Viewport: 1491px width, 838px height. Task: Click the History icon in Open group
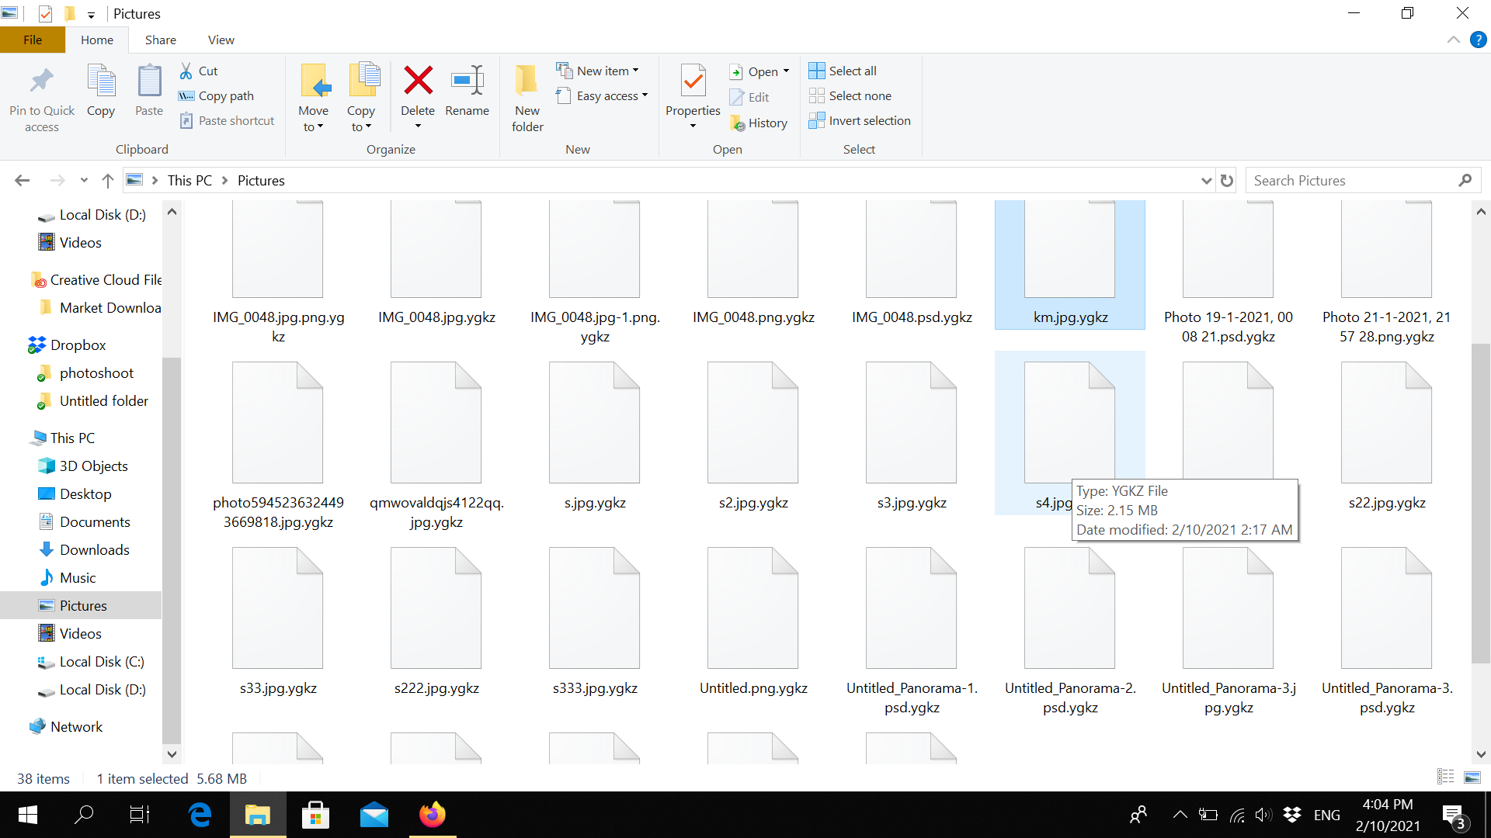(759, 123)
